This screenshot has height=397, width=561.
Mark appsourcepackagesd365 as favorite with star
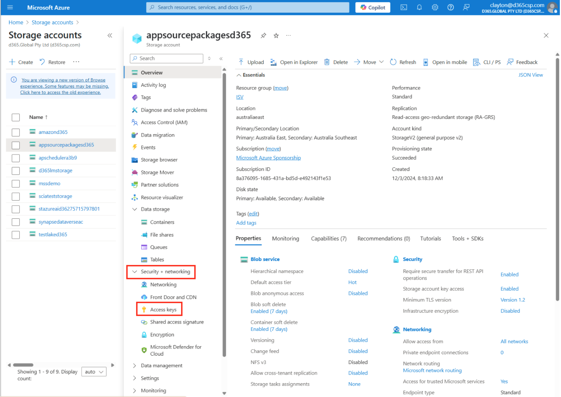point(276,36)
